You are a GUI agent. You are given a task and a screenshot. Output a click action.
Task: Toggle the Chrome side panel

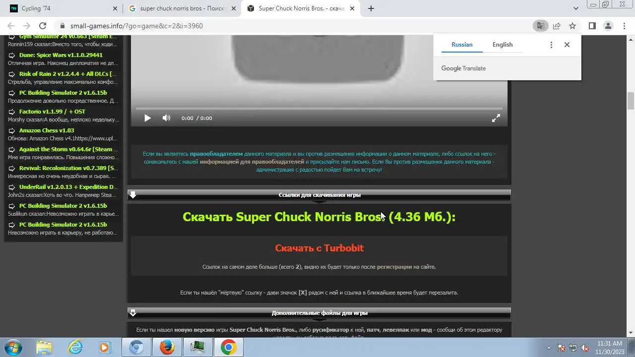(x=592, y=26)
